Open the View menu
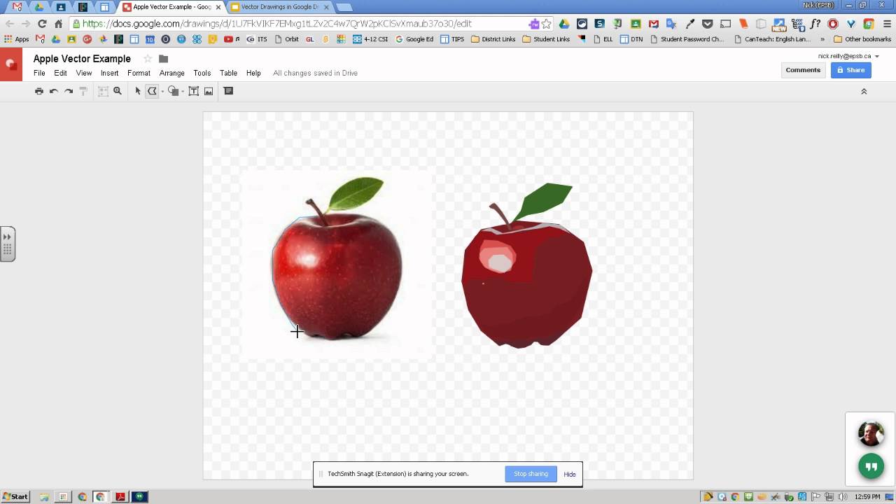 coord(84,73)
